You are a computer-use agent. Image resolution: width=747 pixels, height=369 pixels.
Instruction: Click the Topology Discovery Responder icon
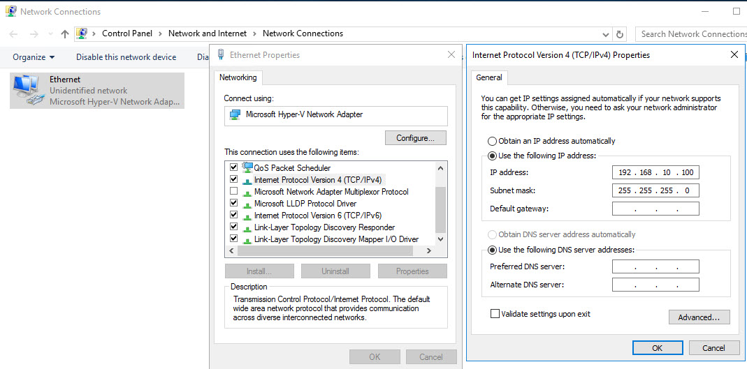(x=247, y=228)
